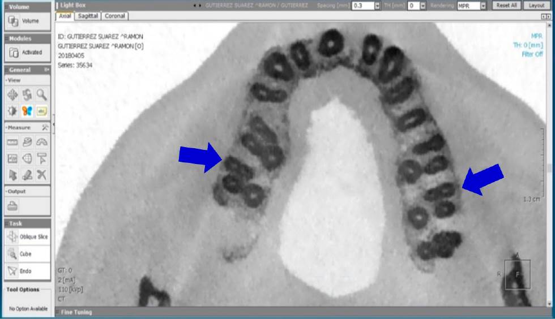
Task: Open the TH thickness dropdown
Action: [x=424, y=6]
